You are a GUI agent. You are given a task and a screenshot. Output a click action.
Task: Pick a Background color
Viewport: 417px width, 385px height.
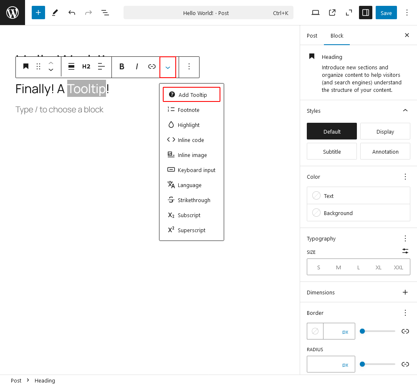(x=358, y=213)
